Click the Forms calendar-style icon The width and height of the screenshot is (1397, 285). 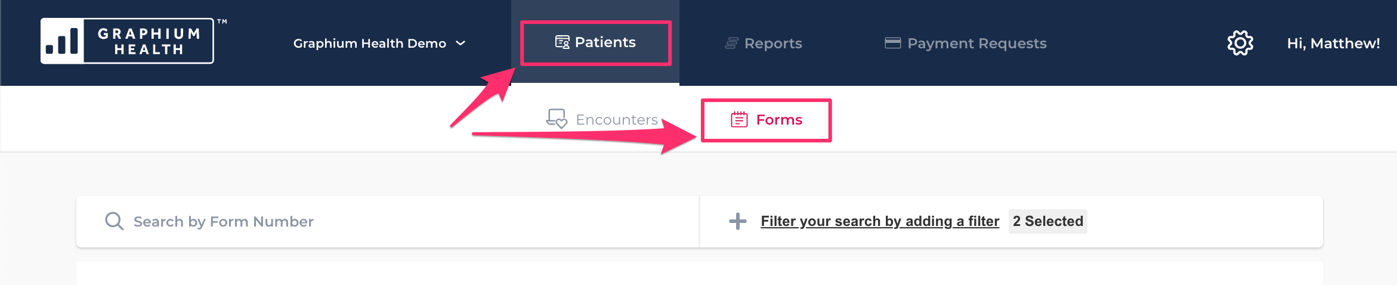point(739,119)
